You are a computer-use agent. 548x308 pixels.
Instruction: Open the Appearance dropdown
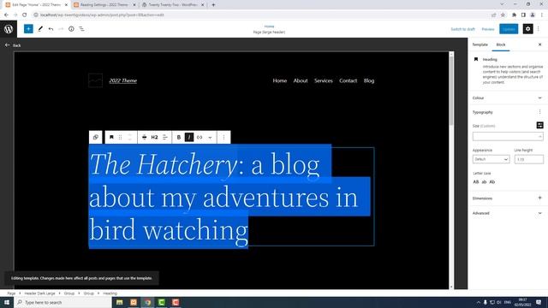(491, 159)
